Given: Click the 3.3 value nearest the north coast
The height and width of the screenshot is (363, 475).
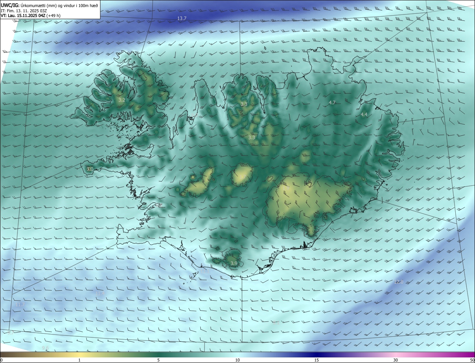Looking at the screenshot, I should coord(244,104).
